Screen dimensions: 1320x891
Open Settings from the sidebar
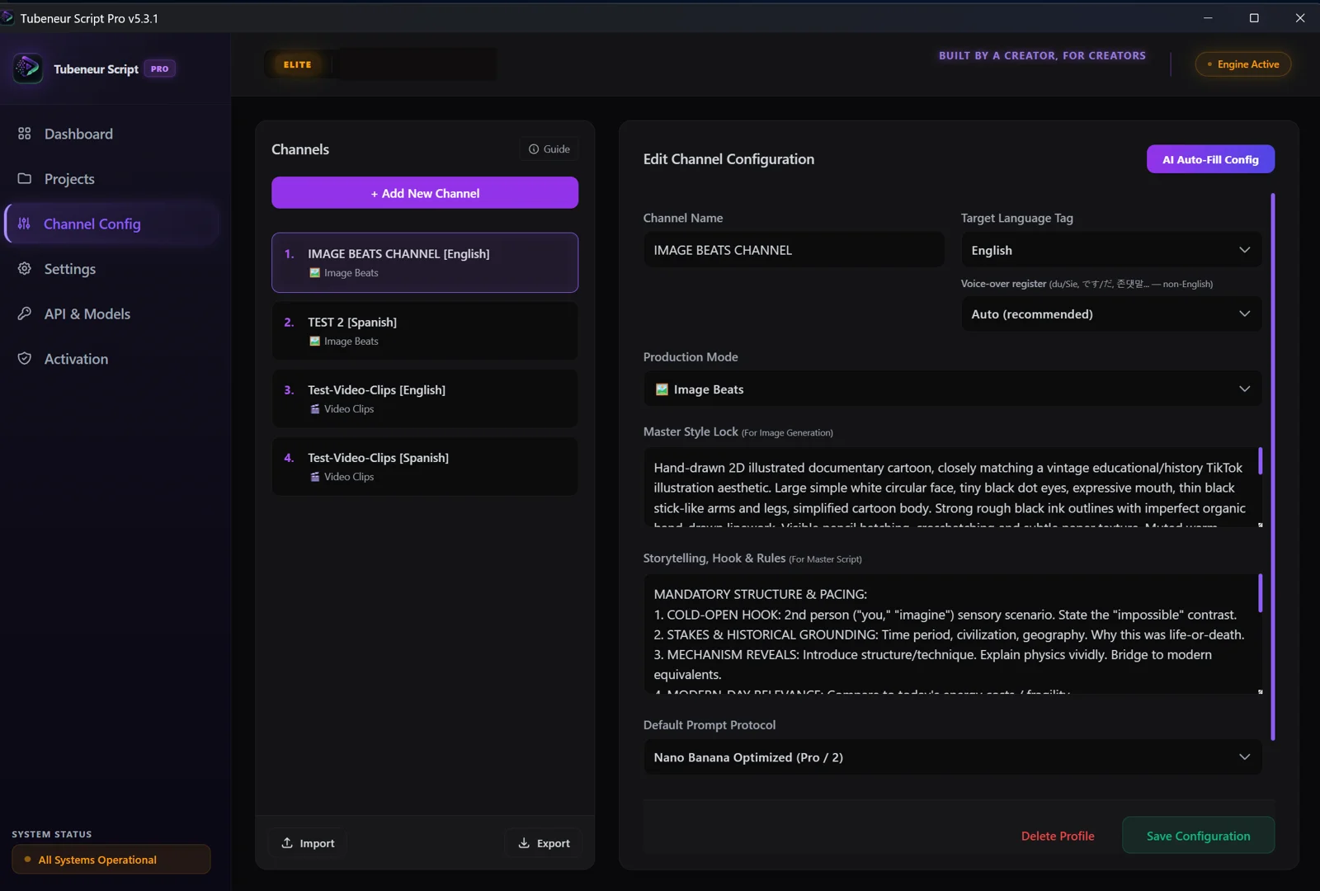(x=111, y=269)
